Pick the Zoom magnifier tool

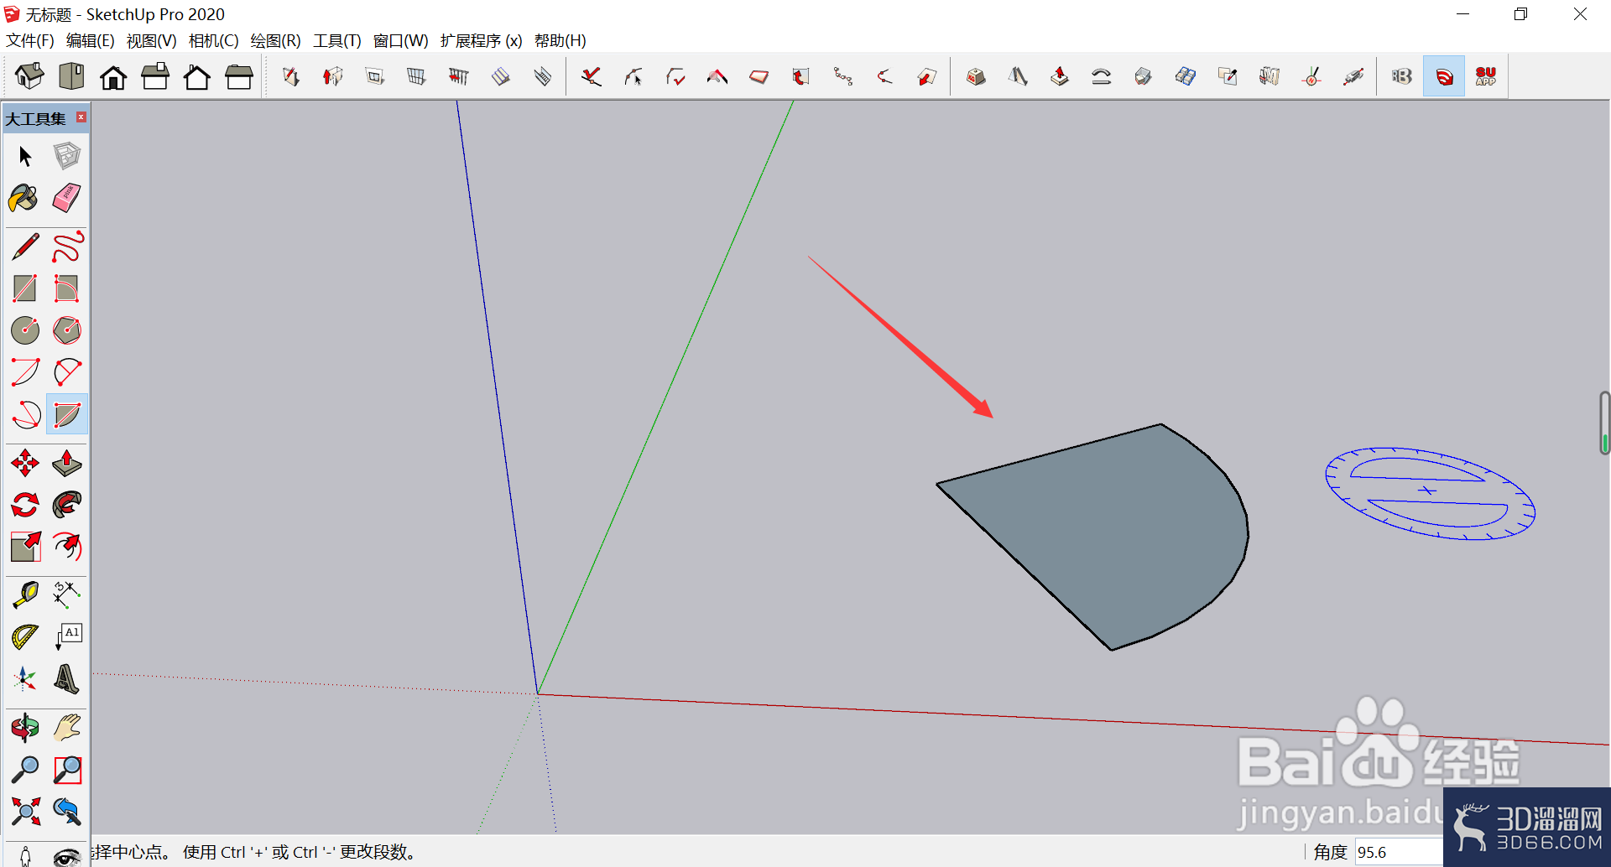(x=25, y=770)
